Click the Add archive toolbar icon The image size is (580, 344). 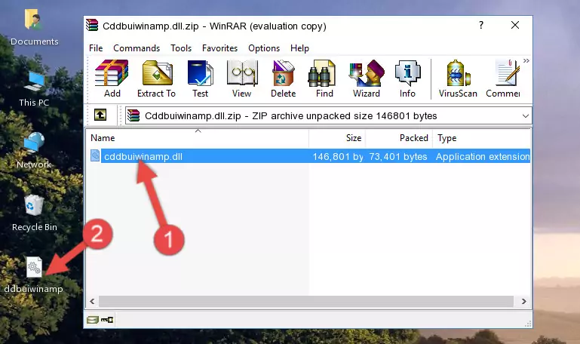(x=112, y=78)
